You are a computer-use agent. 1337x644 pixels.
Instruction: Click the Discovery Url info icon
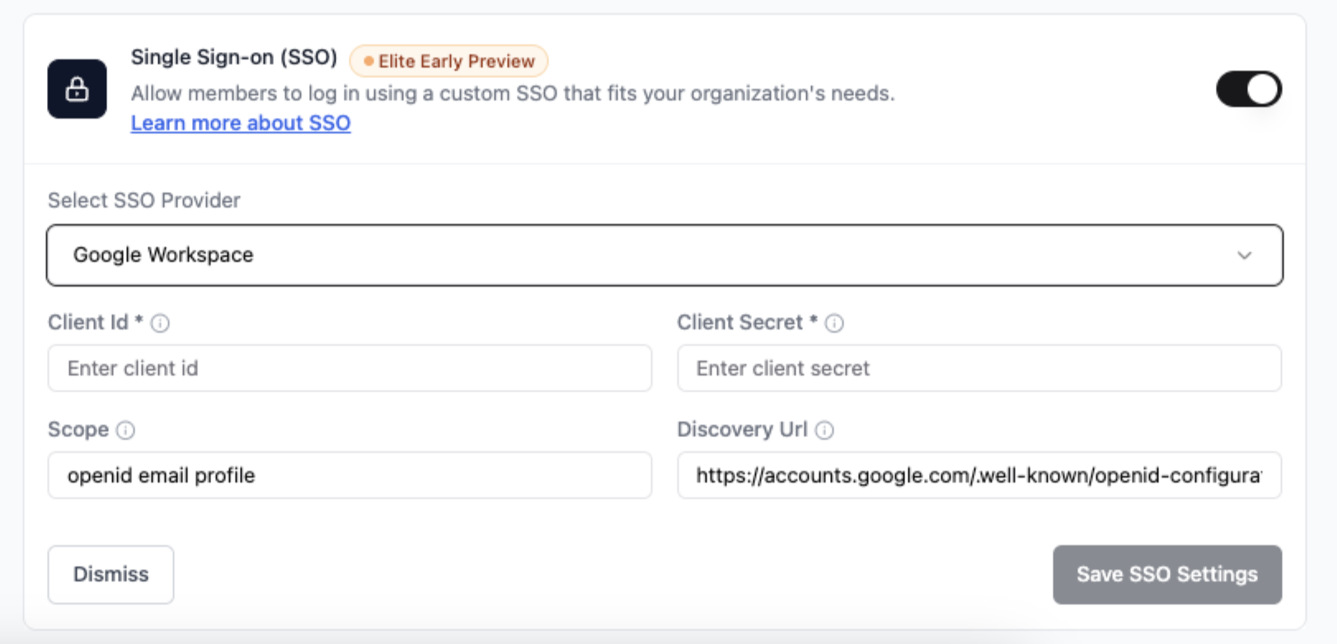point(825,430)
